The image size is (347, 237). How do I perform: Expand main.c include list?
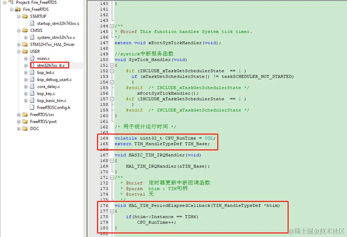pos(26,59)
